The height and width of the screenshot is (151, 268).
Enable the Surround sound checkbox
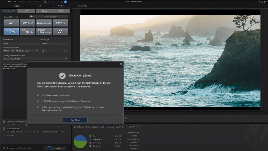click(4, 128)
